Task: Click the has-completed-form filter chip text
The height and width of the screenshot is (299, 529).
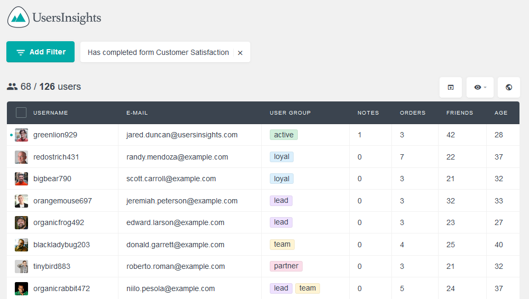Action: point(158,53)
